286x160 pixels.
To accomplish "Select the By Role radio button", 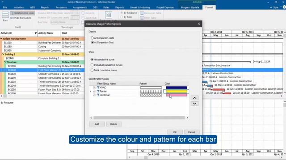I will (x=122, y=17).
